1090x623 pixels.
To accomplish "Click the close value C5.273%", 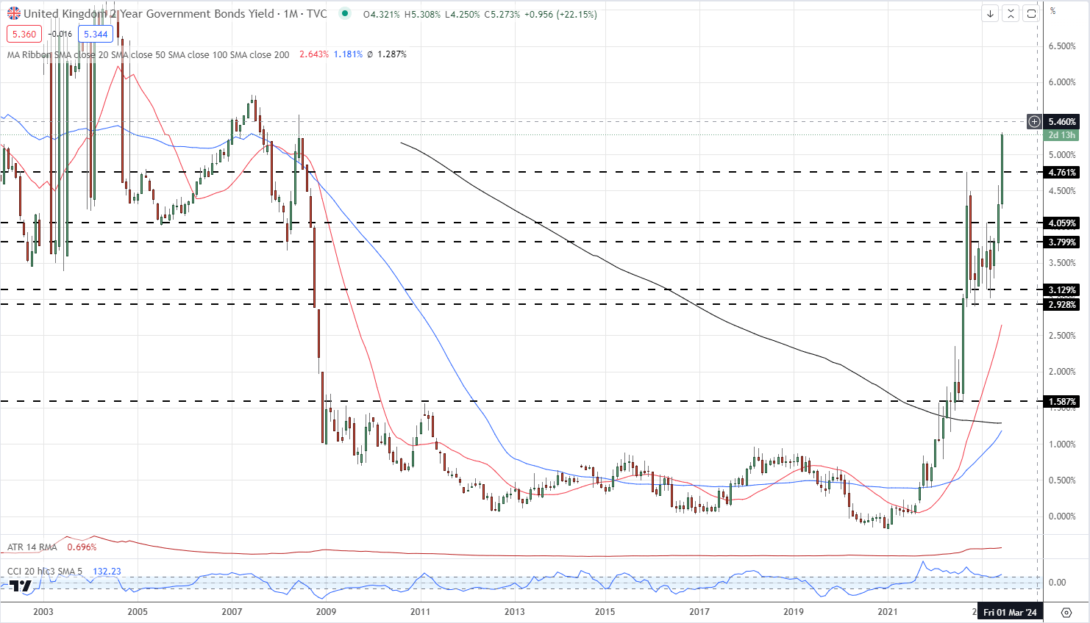I will coord(502,14).
